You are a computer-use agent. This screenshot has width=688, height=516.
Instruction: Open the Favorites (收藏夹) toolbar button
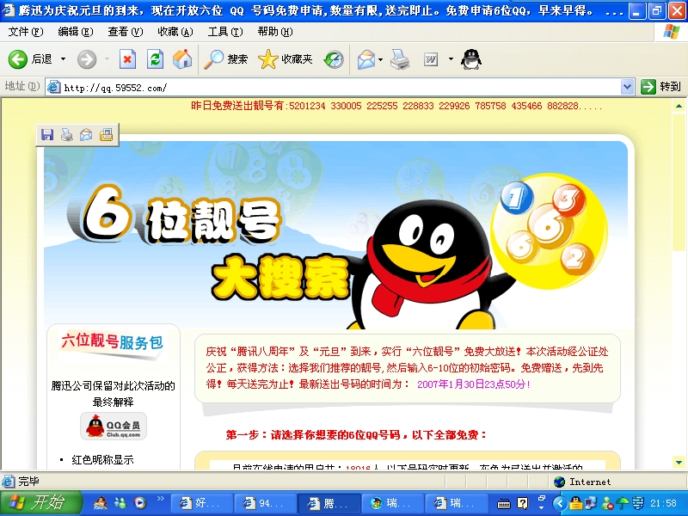[286, 59]
